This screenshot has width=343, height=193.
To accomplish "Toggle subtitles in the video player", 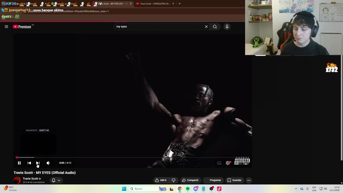I will coord(219,163).
